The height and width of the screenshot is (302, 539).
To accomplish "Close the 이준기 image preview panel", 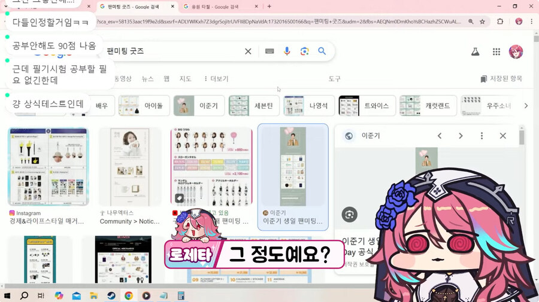I will tap(502, 136).
